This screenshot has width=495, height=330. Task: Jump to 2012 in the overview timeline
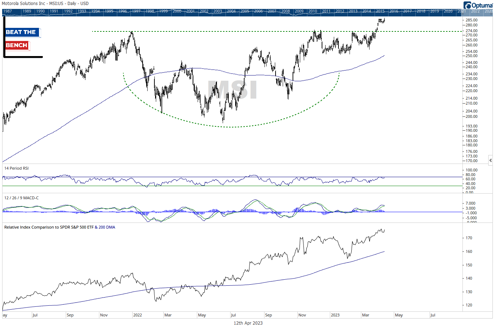[x=340, y=11]
